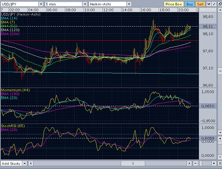
Task: Click the 12:00 time axis label
Action: tap(108, 10)
